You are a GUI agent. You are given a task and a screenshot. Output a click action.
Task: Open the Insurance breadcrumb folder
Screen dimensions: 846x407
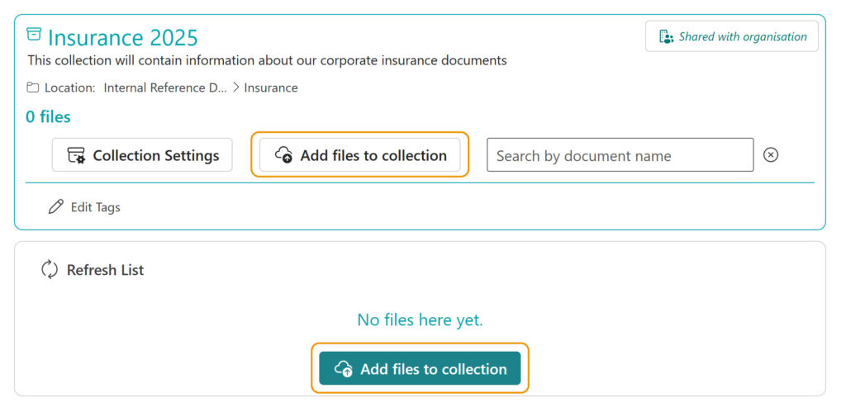(x=270, y=88)
